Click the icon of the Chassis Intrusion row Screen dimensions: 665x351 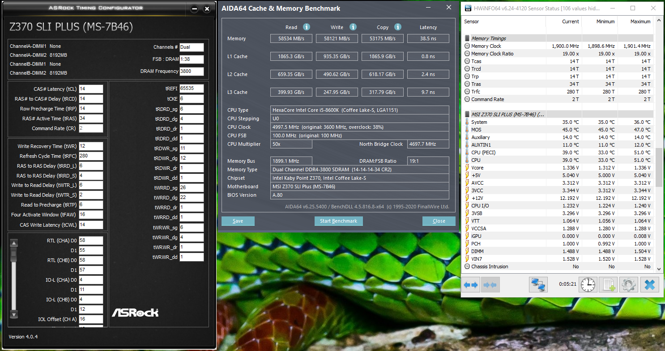coord(467,266)
